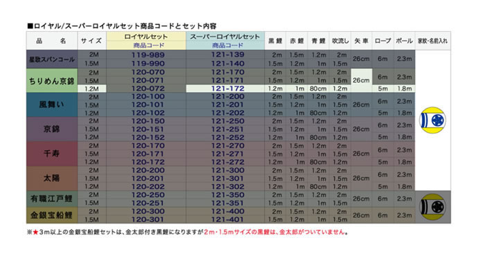
Task: Click the highlighted 80cm cell in the 121-172 row
Action: coord(318,89)
